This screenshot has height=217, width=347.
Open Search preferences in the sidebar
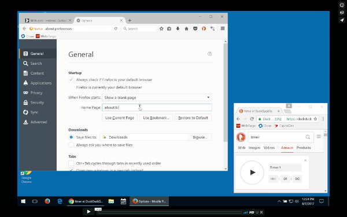tap(38, 63)
